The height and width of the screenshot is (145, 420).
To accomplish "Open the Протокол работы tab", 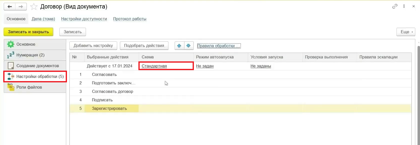I will click(130, 19).
